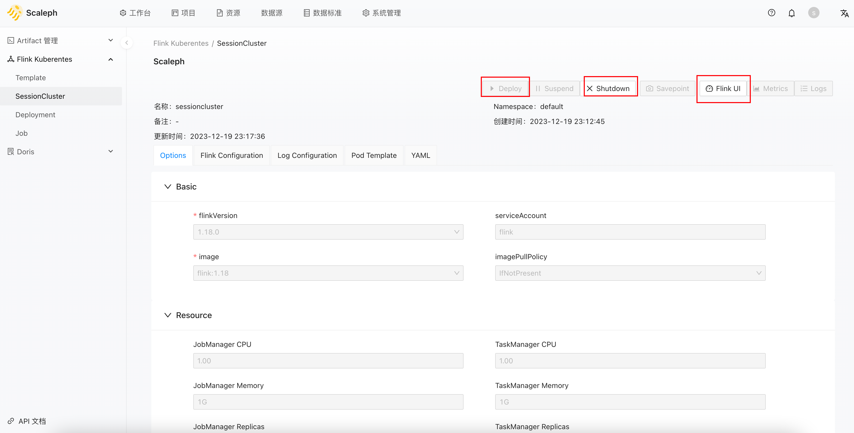Open the image dropdown
Viewport: 854px width, 433px height.
[328, 273]
